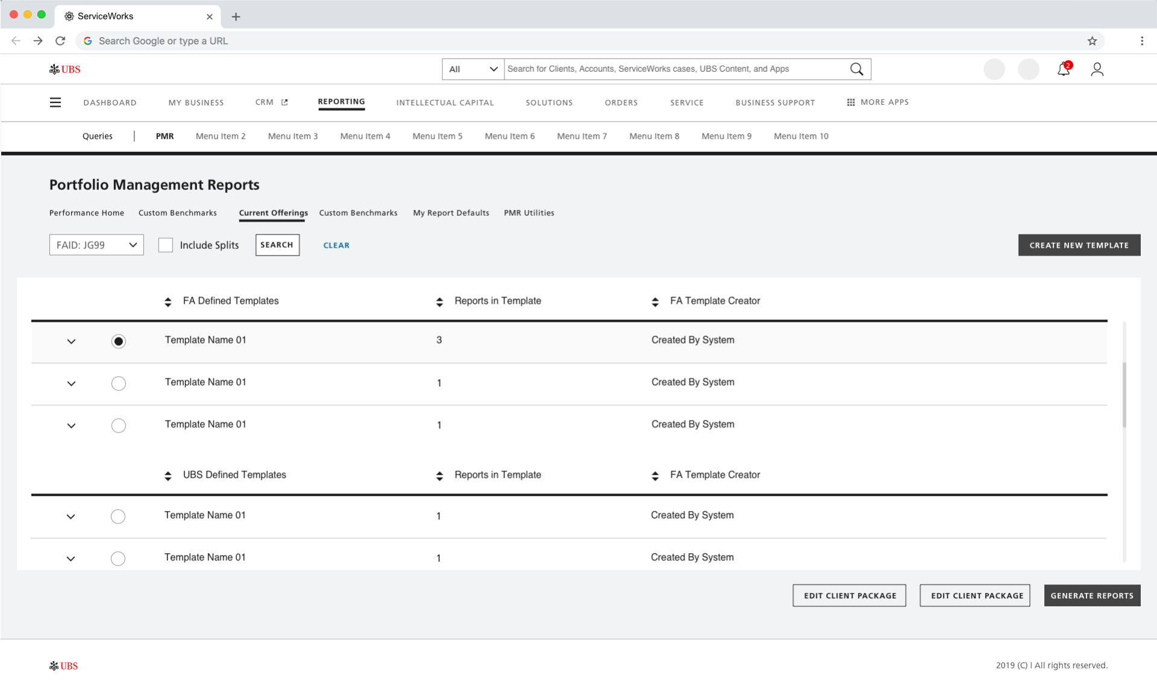1157x693 pixels.
Task: Check the Include Splits checkbox
Action: [x=166, y=245]
